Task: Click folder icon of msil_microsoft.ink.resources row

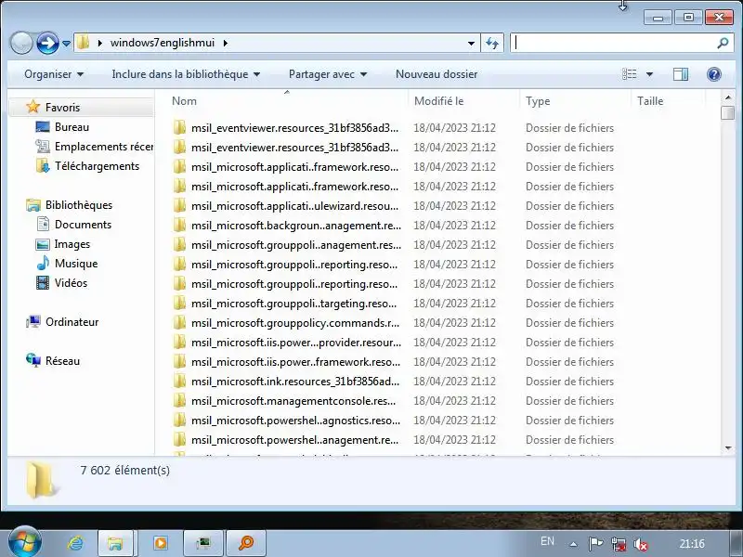Action: (179, 381)
